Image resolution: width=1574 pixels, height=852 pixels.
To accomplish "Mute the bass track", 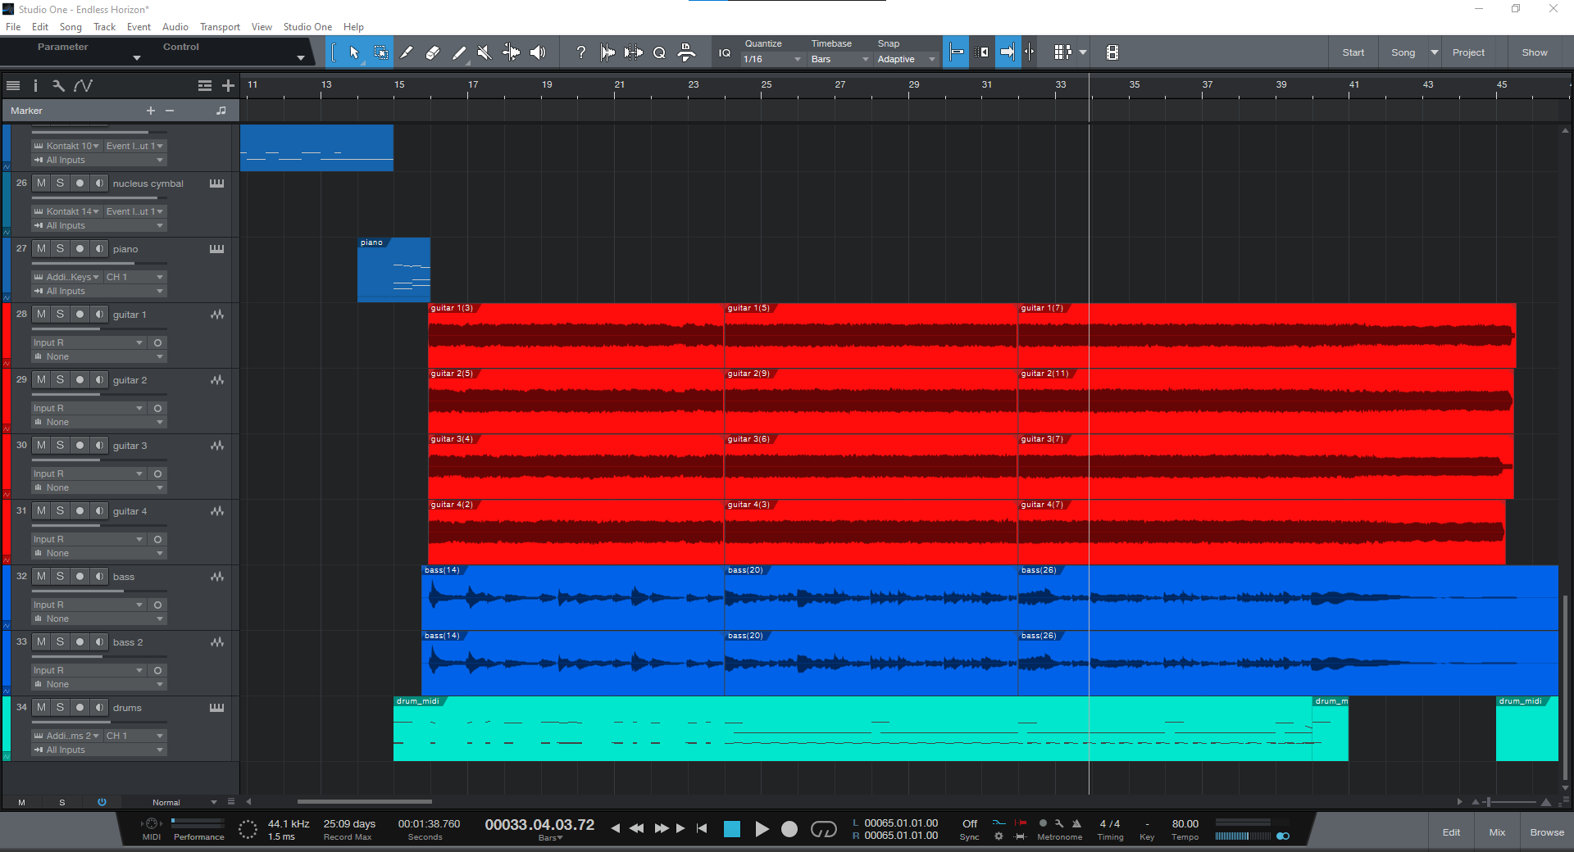I will (41, 576).
